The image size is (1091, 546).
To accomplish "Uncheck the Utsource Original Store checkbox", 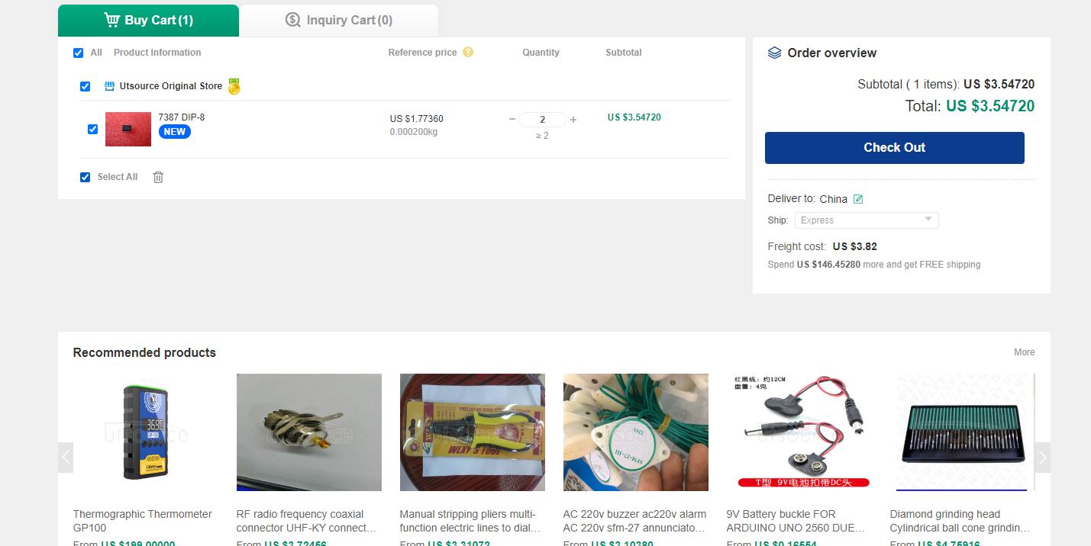I will 85,86.
